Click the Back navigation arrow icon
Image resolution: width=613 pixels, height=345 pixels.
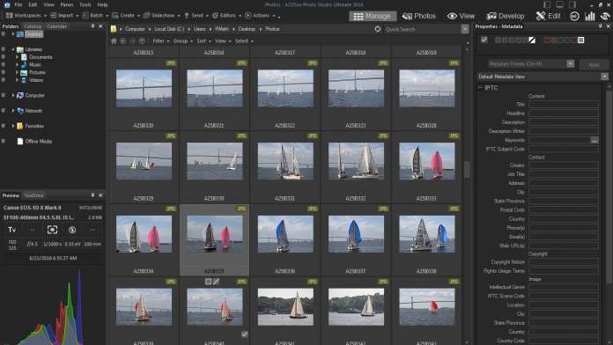(x=123, y=40)
